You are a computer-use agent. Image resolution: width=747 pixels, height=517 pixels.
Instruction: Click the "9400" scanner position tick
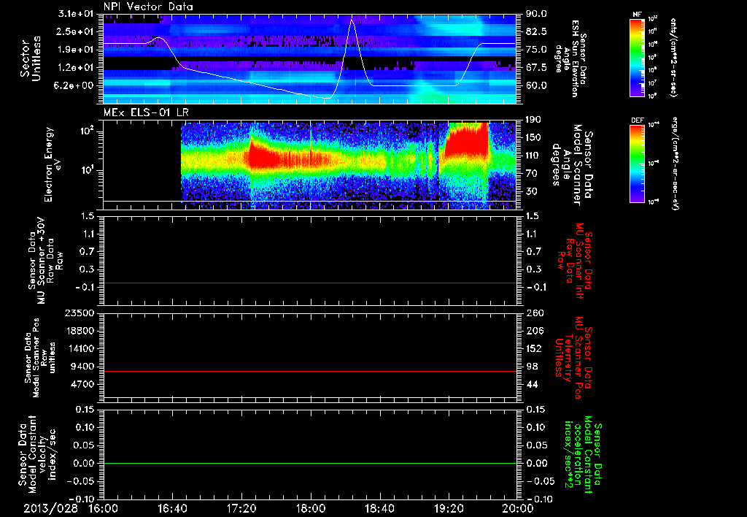coord(82,367)
